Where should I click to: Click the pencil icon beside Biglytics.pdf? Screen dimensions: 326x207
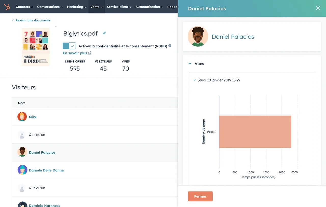click(x=104, y=33)
